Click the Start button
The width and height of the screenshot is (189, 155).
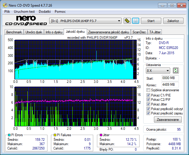(151, 21)
